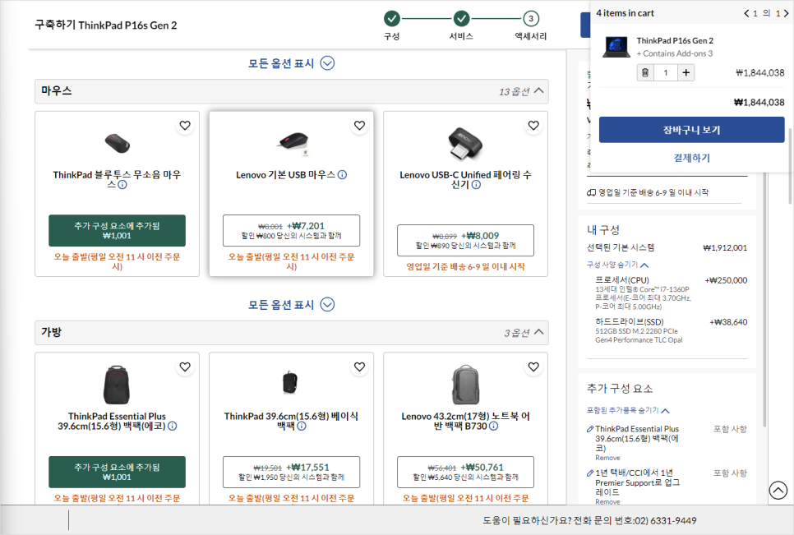The width and height of the screenshot is (794, 535).
Task: Collapse the 마우스 section
Action: pos(539,90)
